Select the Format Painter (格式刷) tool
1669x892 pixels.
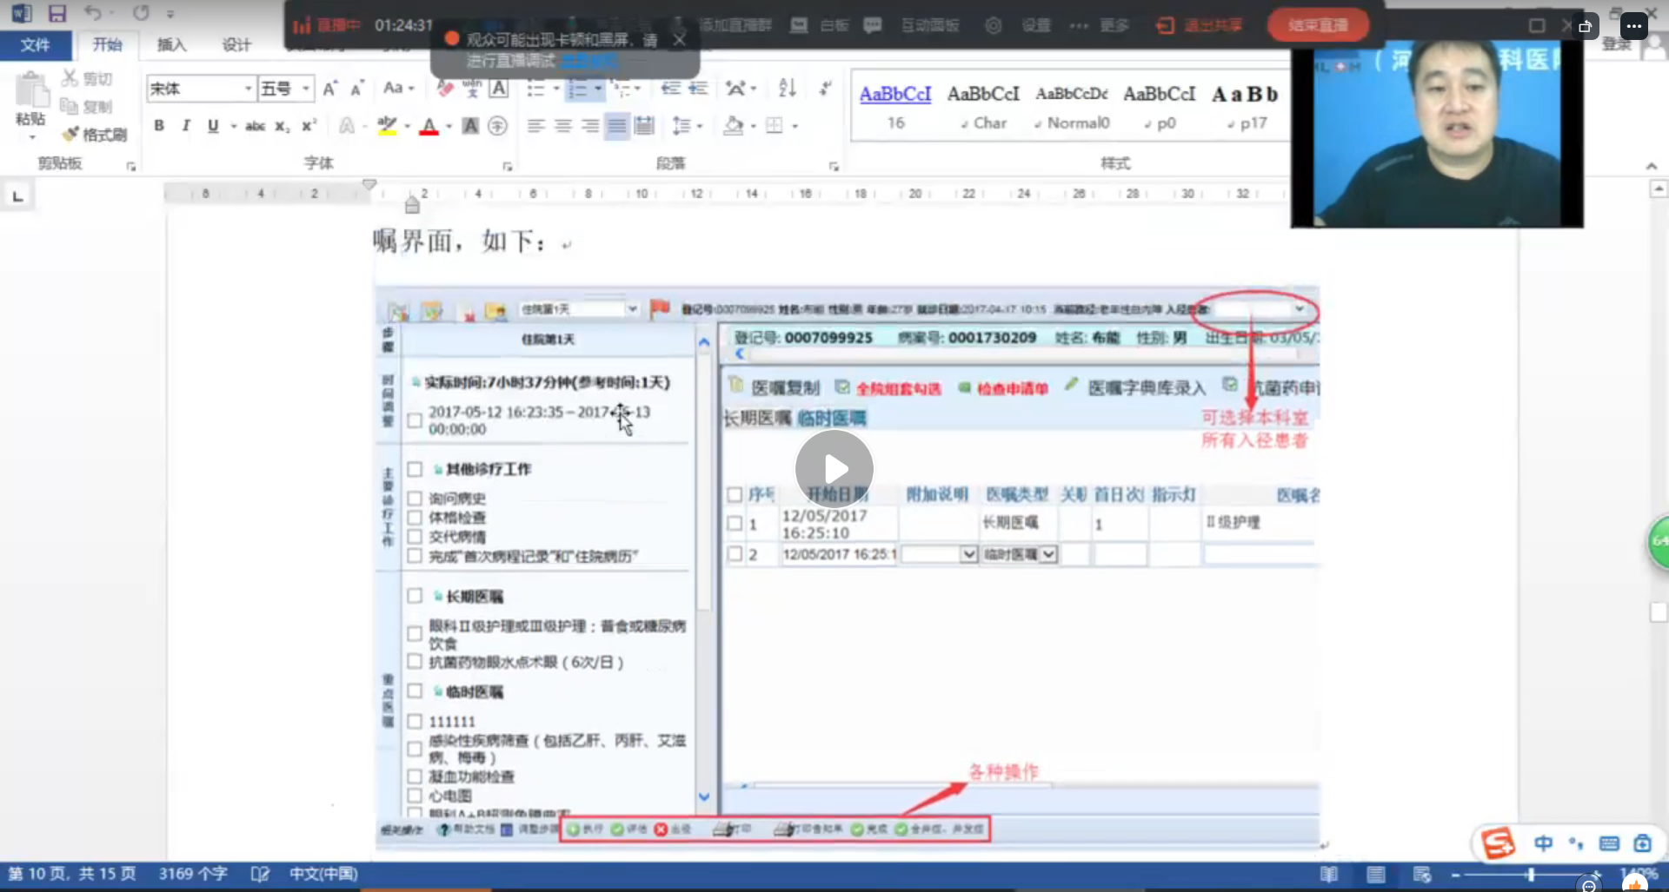96,135
